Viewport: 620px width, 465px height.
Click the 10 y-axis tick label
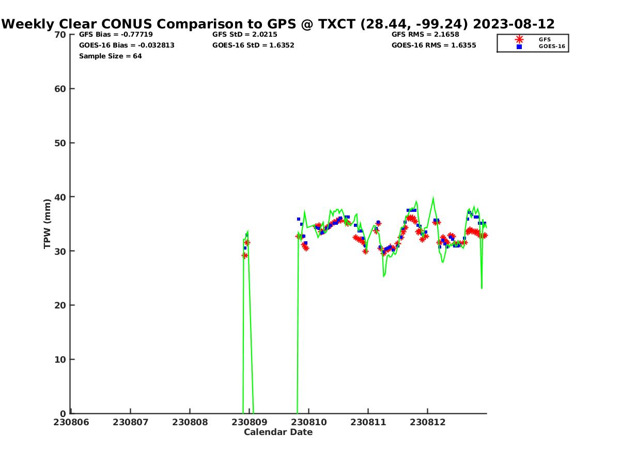(x=60, y=360)
